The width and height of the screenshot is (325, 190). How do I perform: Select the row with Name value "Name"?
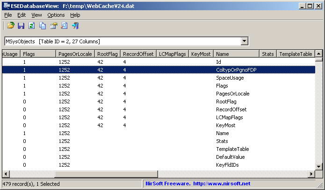point(159,133)
